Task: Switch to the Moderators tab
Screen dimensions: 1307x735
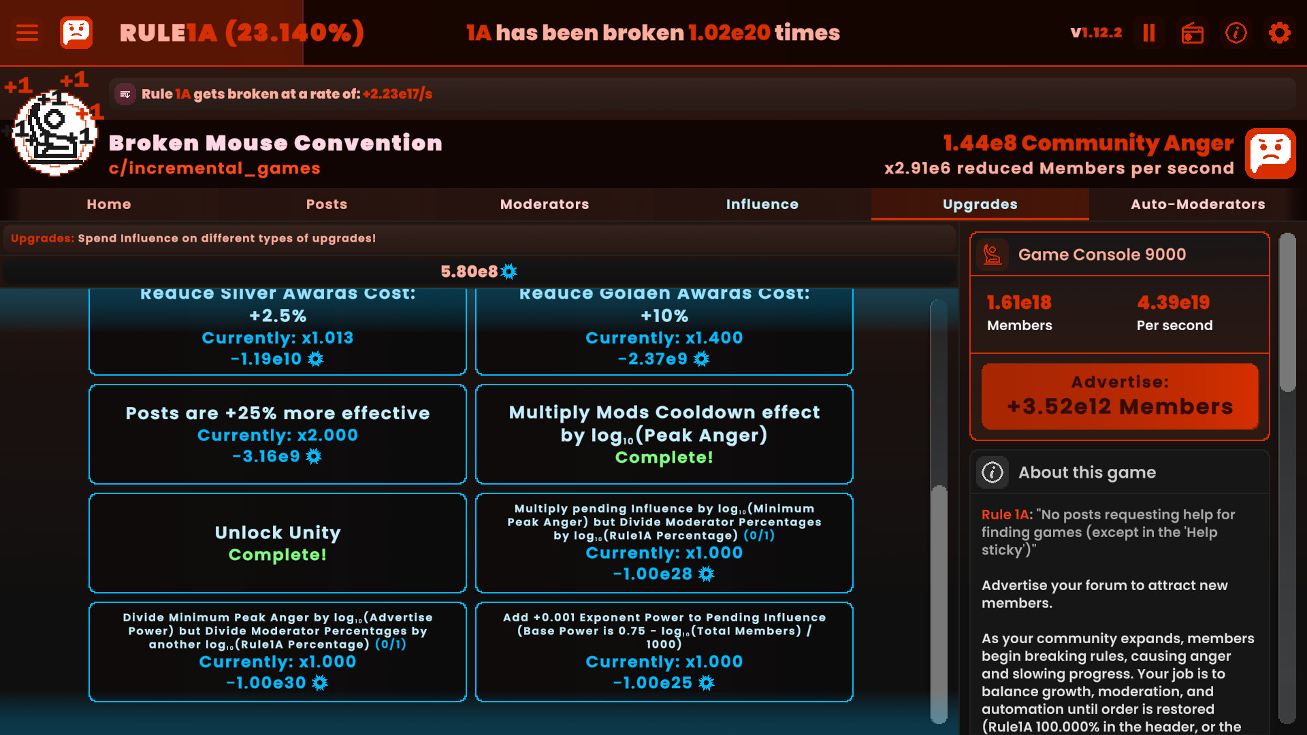Action: (545, 204)
